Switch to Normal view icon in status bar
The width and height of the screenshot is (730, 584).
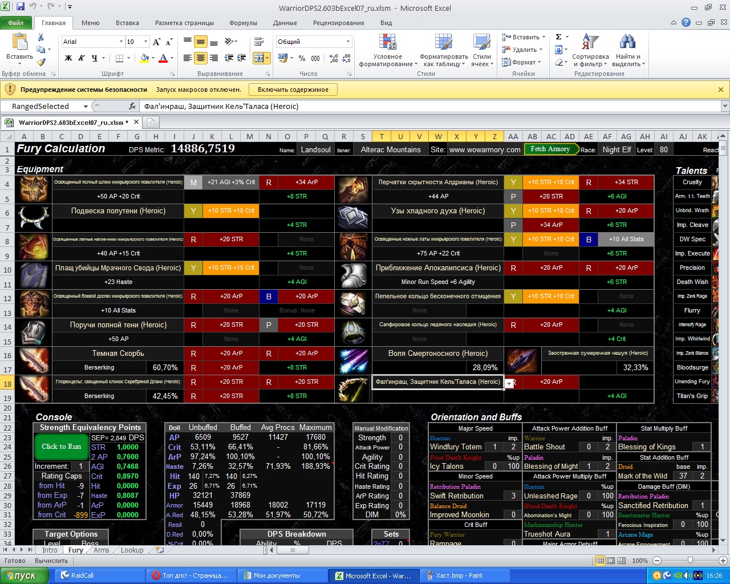click(x=601, y=561)
